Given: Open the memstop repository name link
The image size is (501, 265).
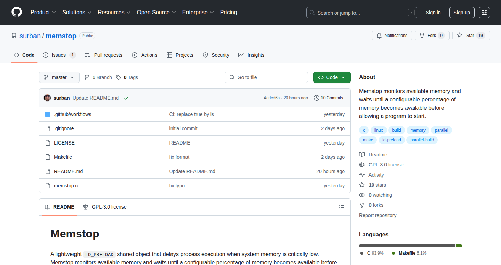Looking at the screenshot, I should (61, 36).
